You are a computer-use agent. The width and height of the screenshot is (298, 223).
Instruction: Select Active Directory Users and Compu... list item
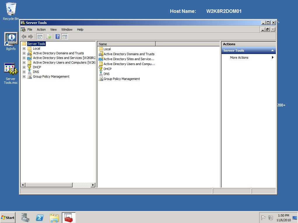[129, 64]
